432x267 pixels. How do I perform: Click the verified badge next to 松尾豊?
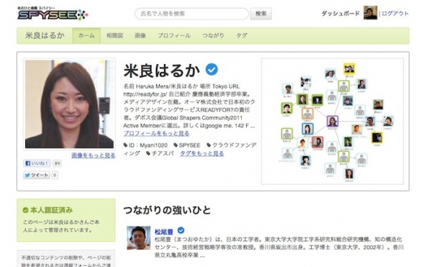pyautogui.click(x=181, y=230)
